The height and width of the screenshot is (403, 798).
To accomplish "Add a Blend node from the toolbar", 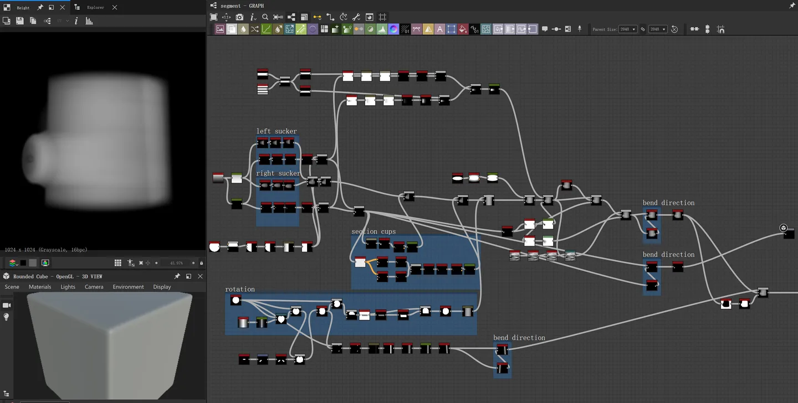I will (232, 29).
